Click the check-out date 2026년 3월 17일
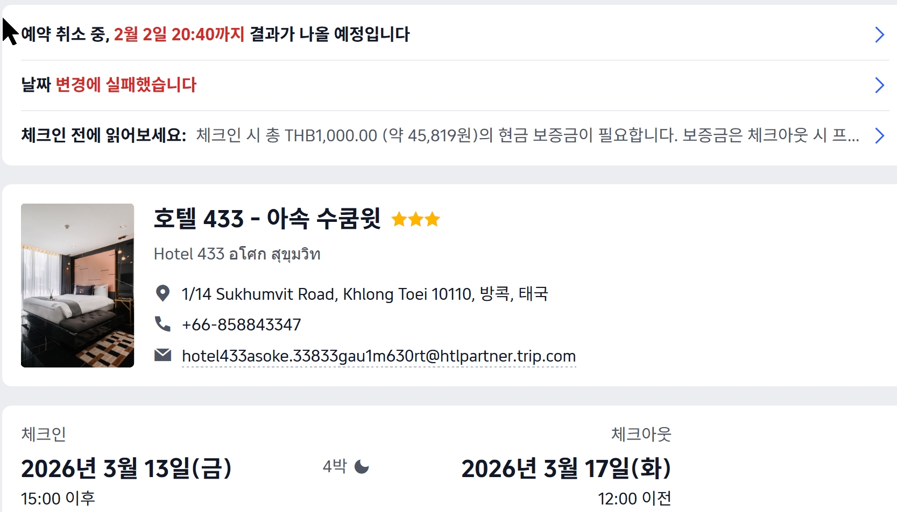This screenshot has width=897, height=512. click(566, 468)
